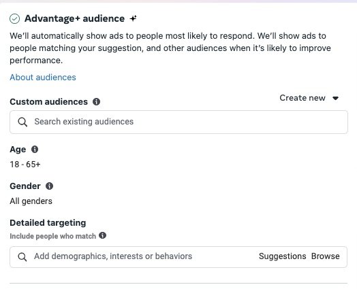This screenshot has width=357, height=289.
Task: Open the About audiences link
Action: [x=43, y=78]
